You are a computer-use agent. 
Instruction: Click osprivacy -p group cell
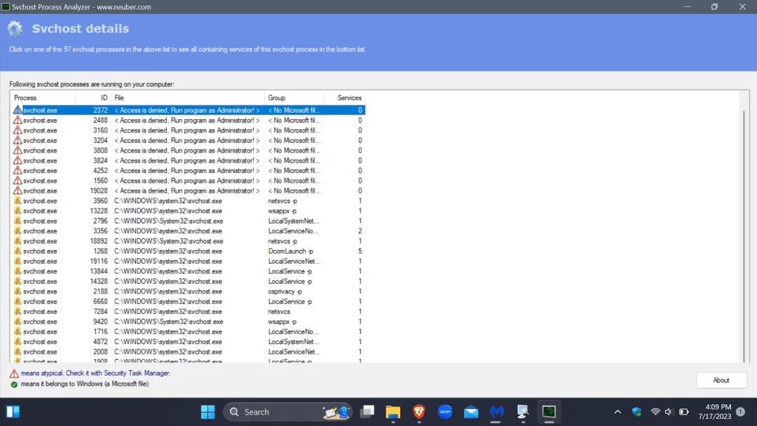click(285, 291)
